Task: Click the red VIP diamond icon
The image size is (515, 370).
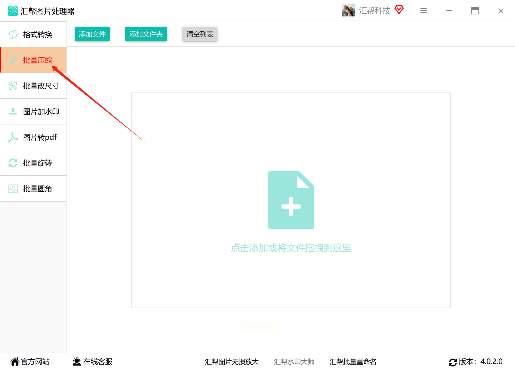Action: 399,10
